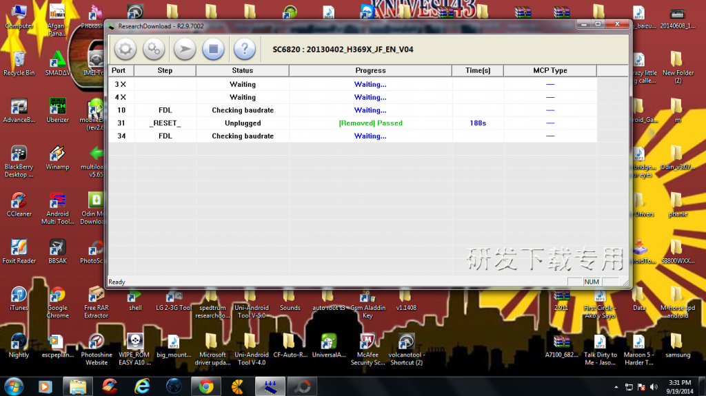Stop downloading with the square button

pyautogui.click(x=213, y=49)
